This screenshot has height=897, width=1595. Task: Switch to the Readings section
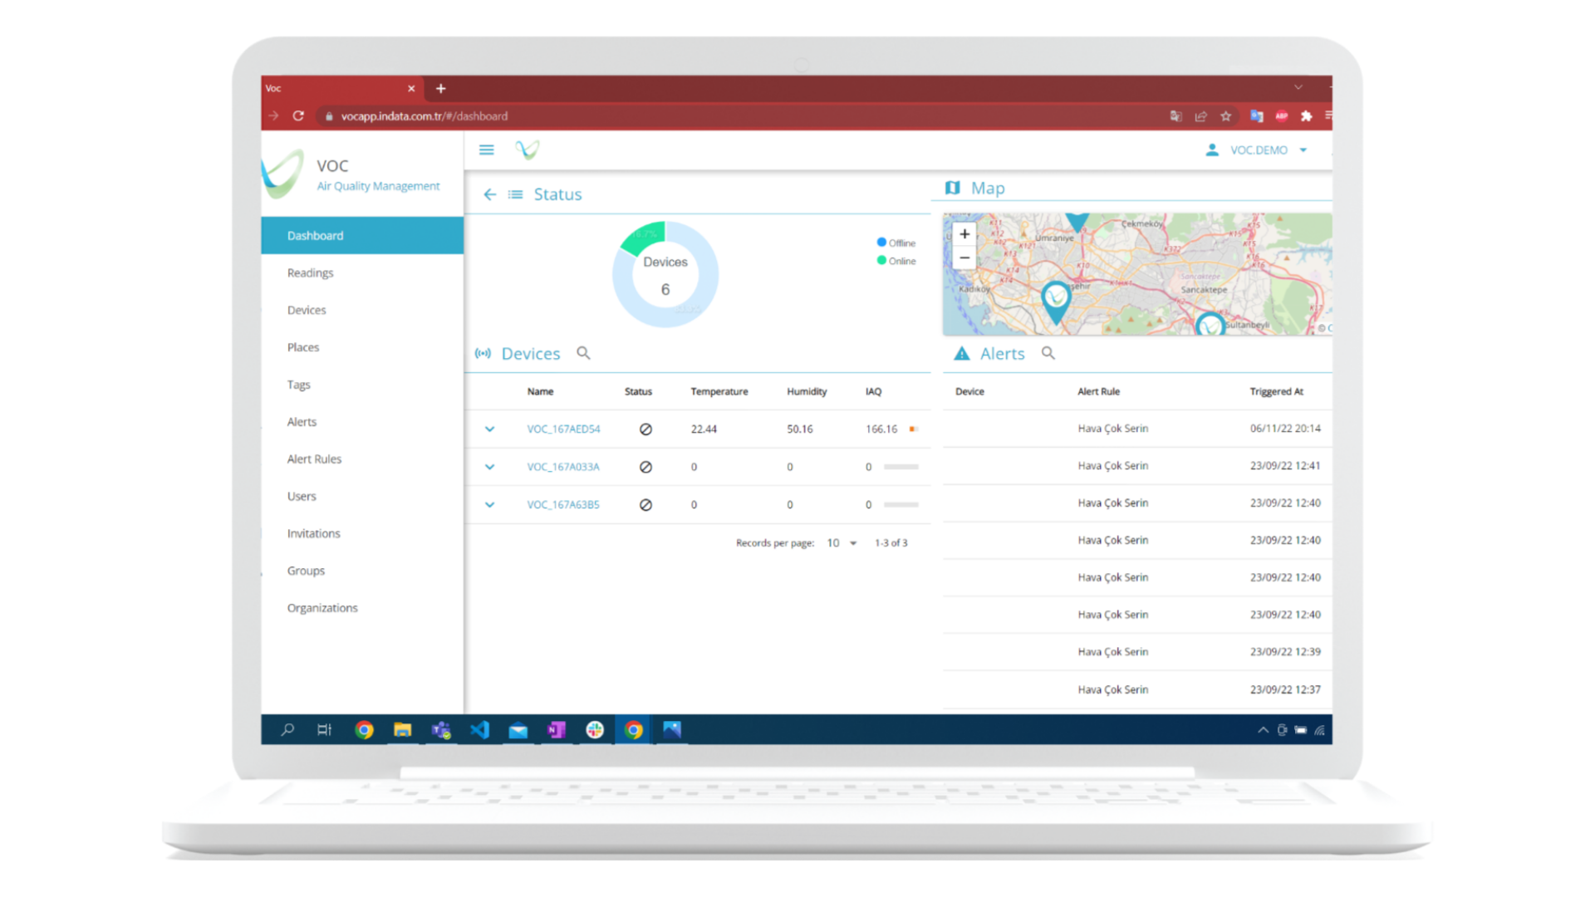310,272
